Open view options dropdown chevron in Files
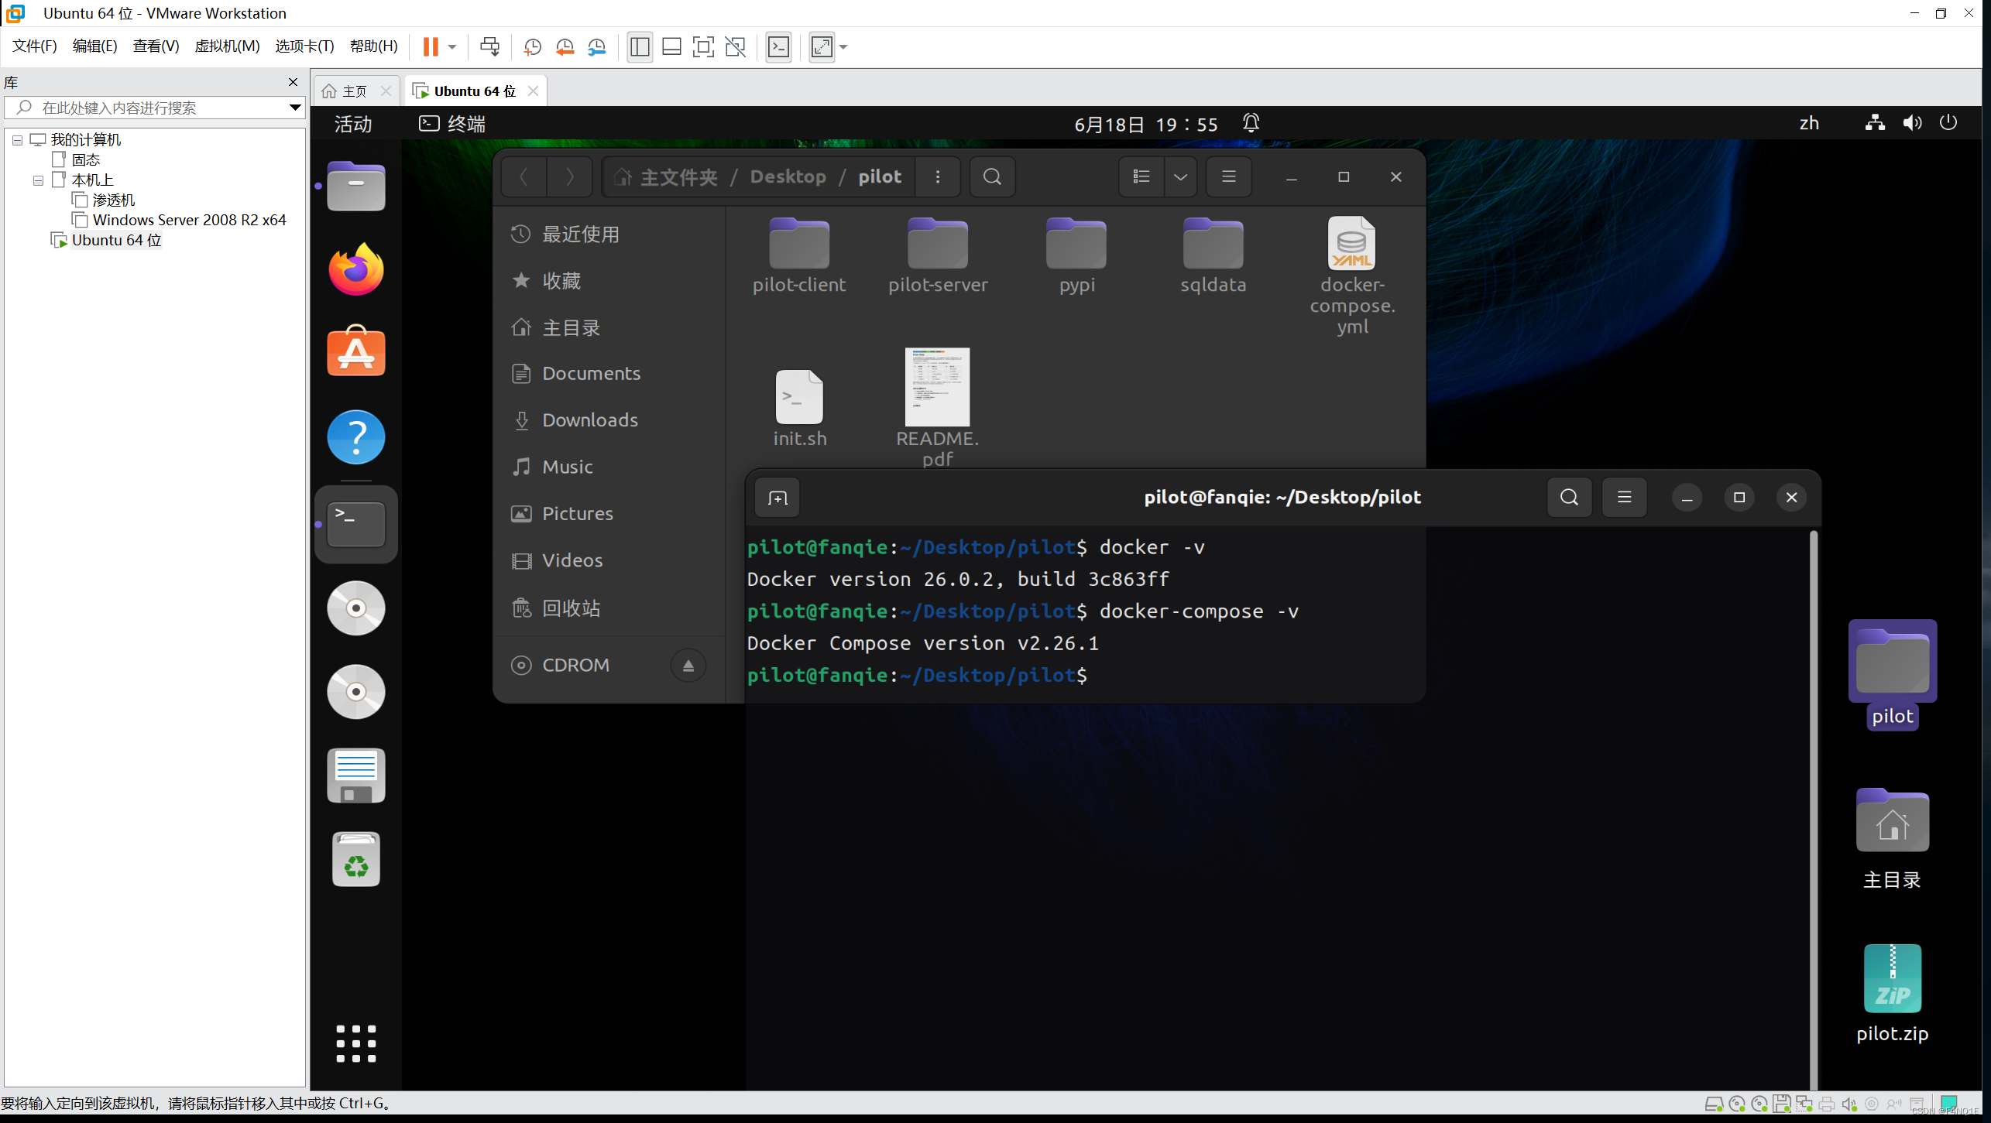This screenshot has width=1991, height=1123. 1180,177
